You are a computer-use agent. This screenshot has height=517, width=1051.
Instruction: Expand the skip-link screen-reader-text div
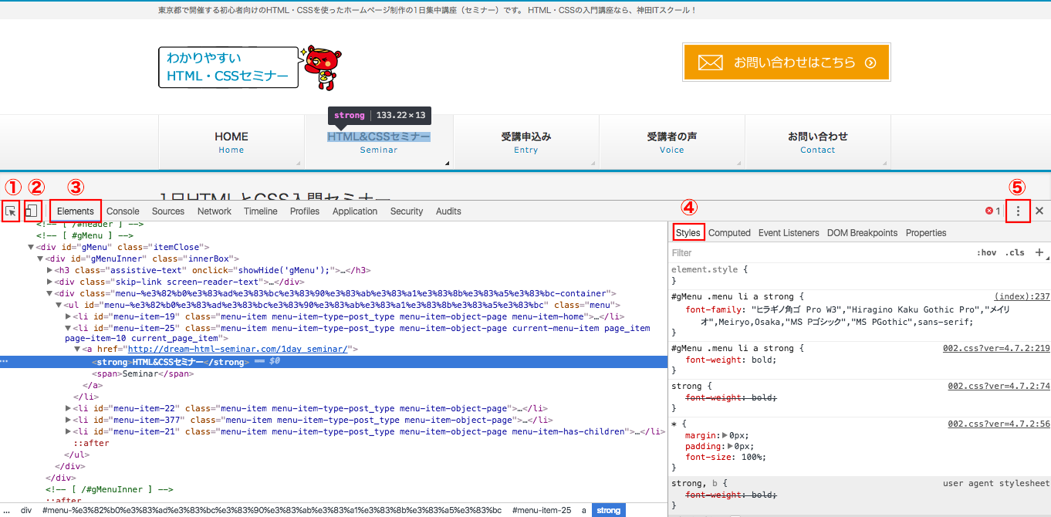49,282
